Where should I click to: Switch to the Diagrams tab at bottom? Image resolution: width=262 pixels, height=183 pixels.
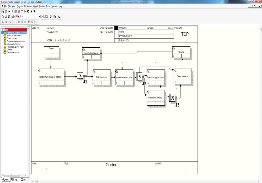[x=15, y=179]
